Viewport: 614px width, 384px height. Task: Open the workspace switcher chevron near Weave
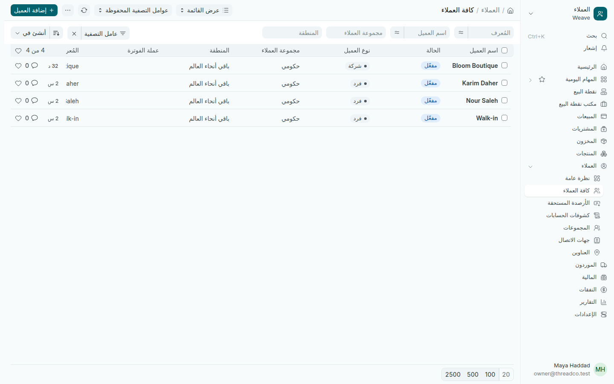pos(531,14)
